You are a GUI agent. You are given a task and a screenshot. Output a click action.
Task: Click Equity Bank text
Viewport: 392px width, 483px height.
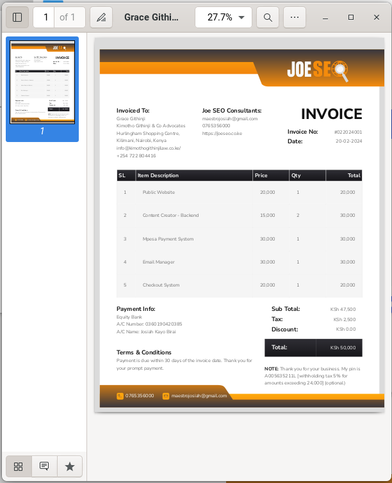coord(129,317)
